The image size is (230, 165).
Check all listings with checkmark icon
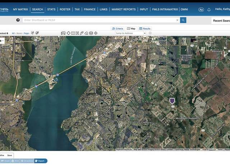pyautogui.click(x=33, y=33)
